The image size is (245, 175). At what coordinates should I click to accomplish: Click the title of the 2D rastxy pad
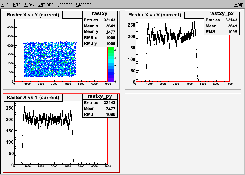click(x=33, y=15)
